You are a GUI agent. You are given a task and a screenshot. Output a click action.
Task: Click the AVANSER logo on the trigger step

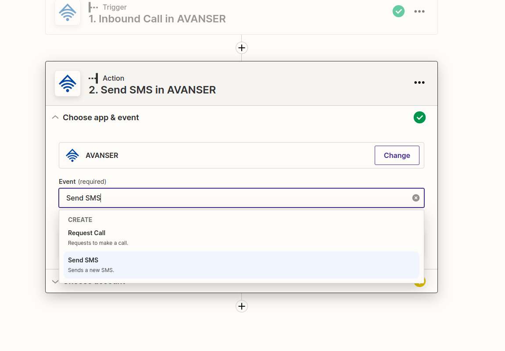coord(67,12)
